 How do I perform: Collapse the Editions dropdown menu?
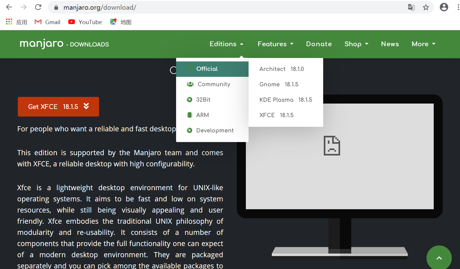pyautogui.click(x=227, y=44)
